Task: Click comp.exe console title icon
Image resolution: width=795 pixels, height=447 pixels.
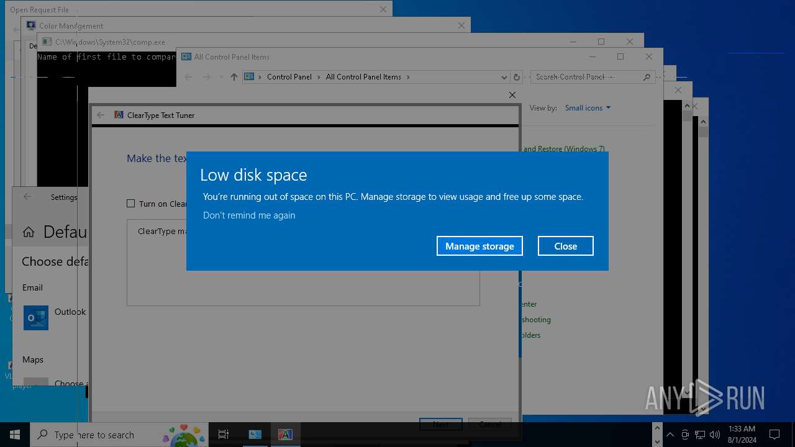Action: (47, 42)
